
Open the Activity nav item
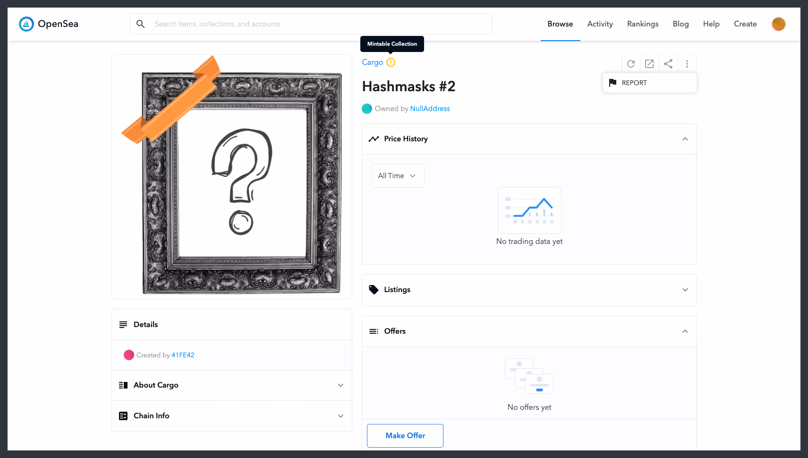click(x=600, y=24)
